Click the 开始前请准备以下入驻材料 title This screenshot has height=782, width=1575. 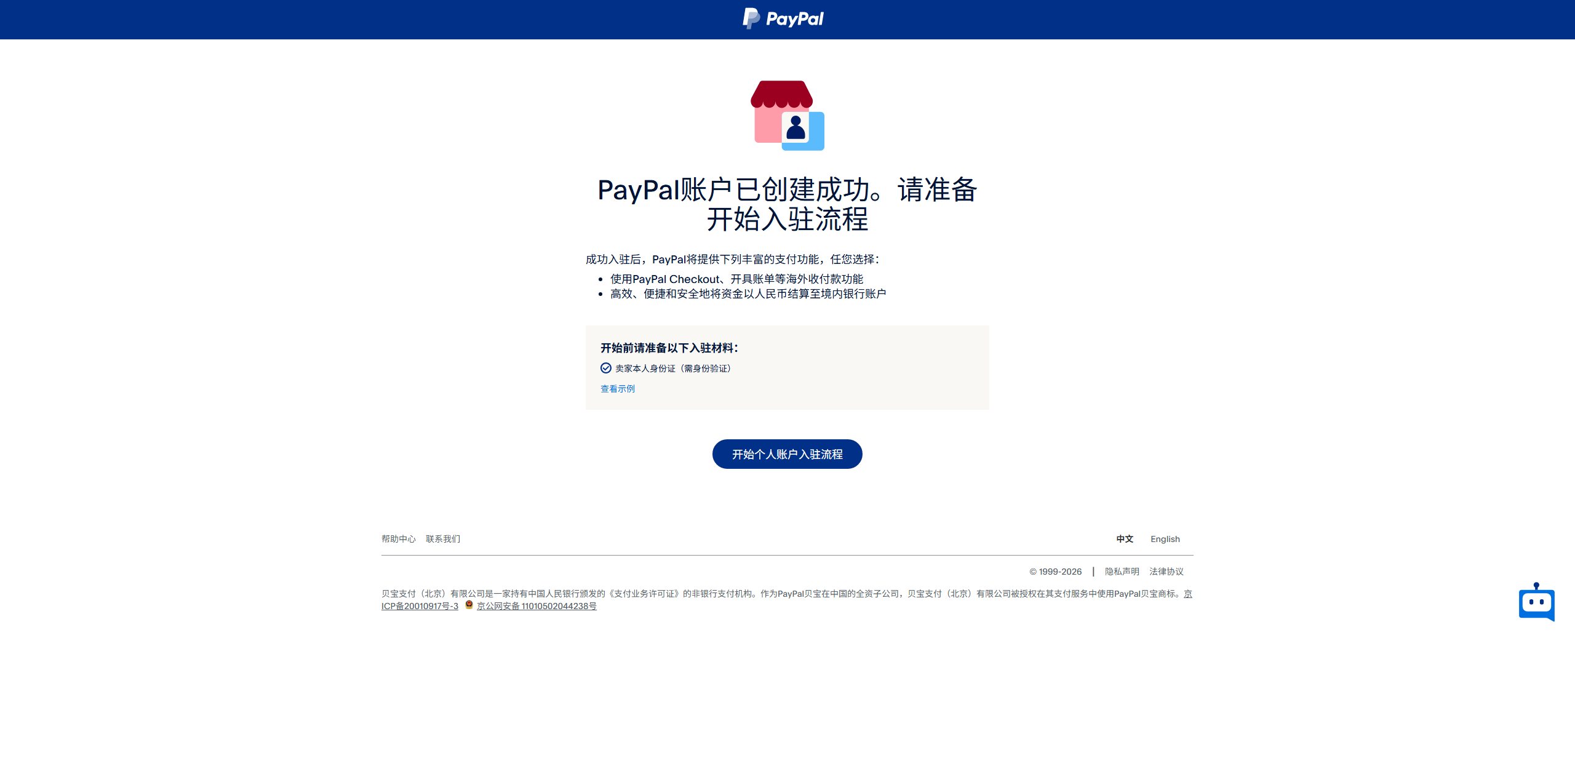tap(669, 348)
